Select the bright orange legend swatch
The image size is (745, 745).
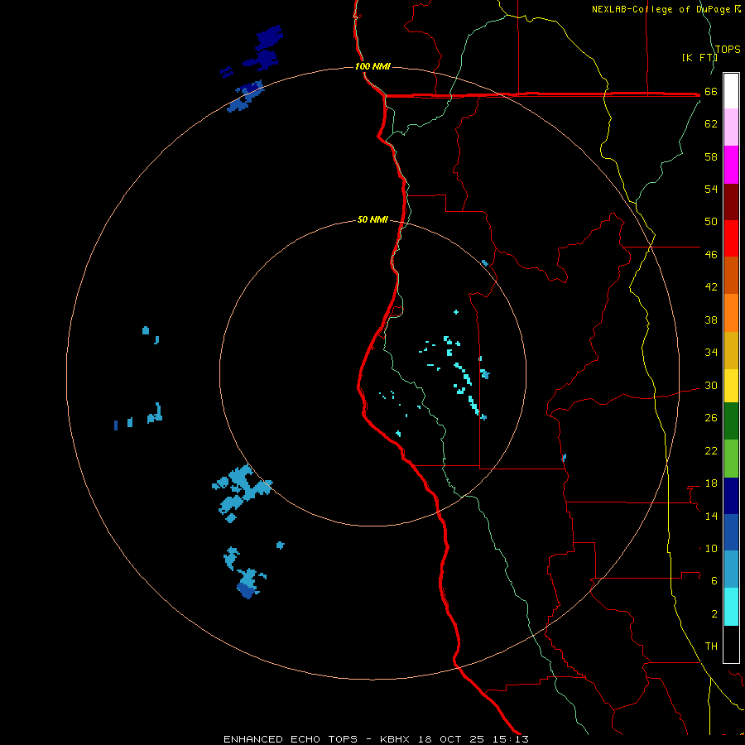731,313
